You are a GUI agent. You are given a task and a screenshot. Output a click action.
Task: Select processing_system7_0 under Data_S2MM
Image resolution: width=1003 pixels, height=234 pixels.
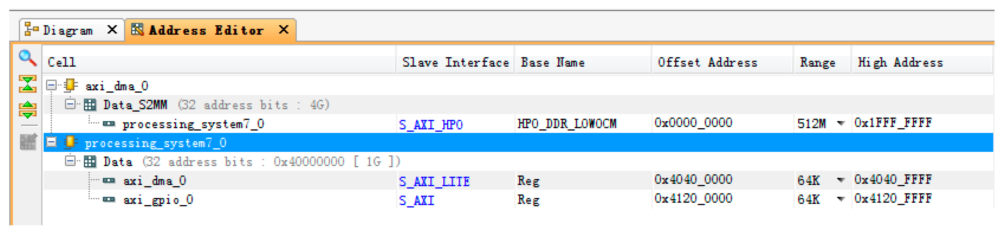coord(194,124)
